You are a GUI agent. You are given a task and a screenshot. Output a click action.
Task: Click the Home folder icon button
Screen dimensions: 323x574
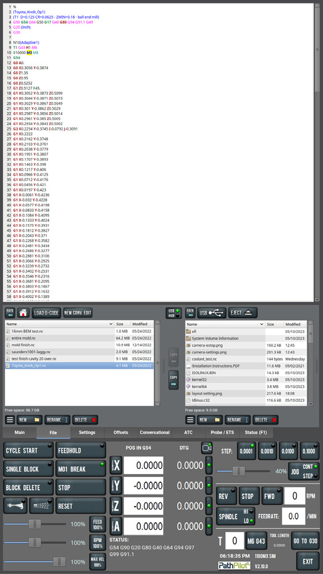click(23, 313)
